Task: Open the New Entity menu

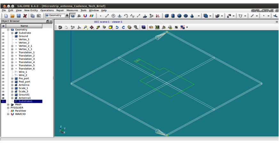Action: tap(31, 11)
